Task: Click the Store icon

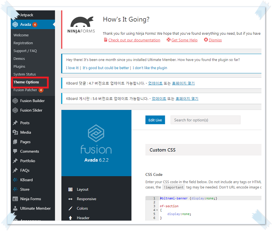Action: point(15,189)
